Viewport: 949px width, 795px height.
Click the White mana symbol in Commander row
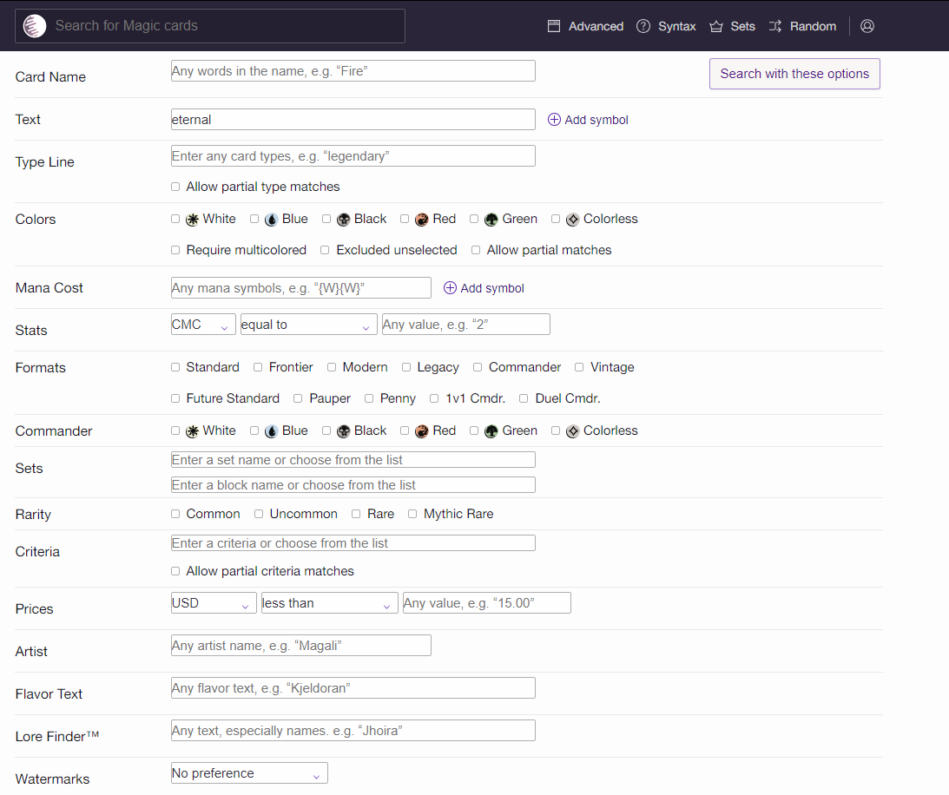[x=192, y=431]
